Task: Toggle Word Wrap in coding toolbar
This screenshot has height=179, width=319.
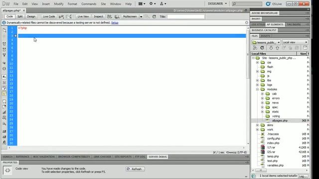Action: click(x=4, y=88)
